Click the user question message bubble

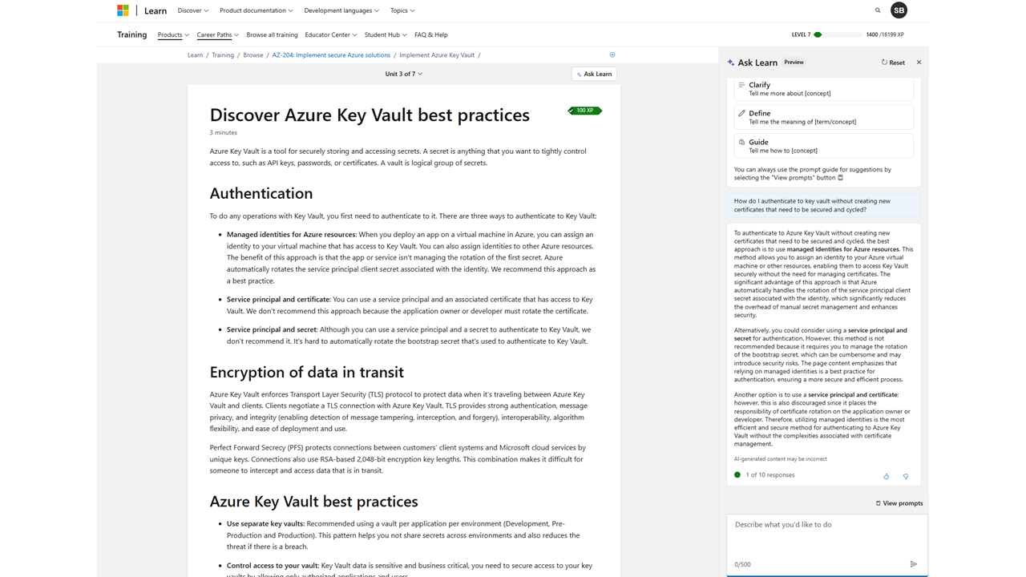point(823,205)
